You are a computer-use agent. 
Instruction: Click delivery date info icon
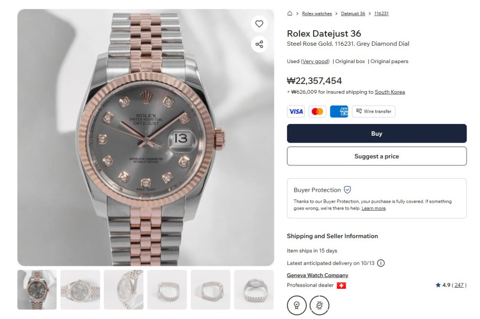pos(381,263)
